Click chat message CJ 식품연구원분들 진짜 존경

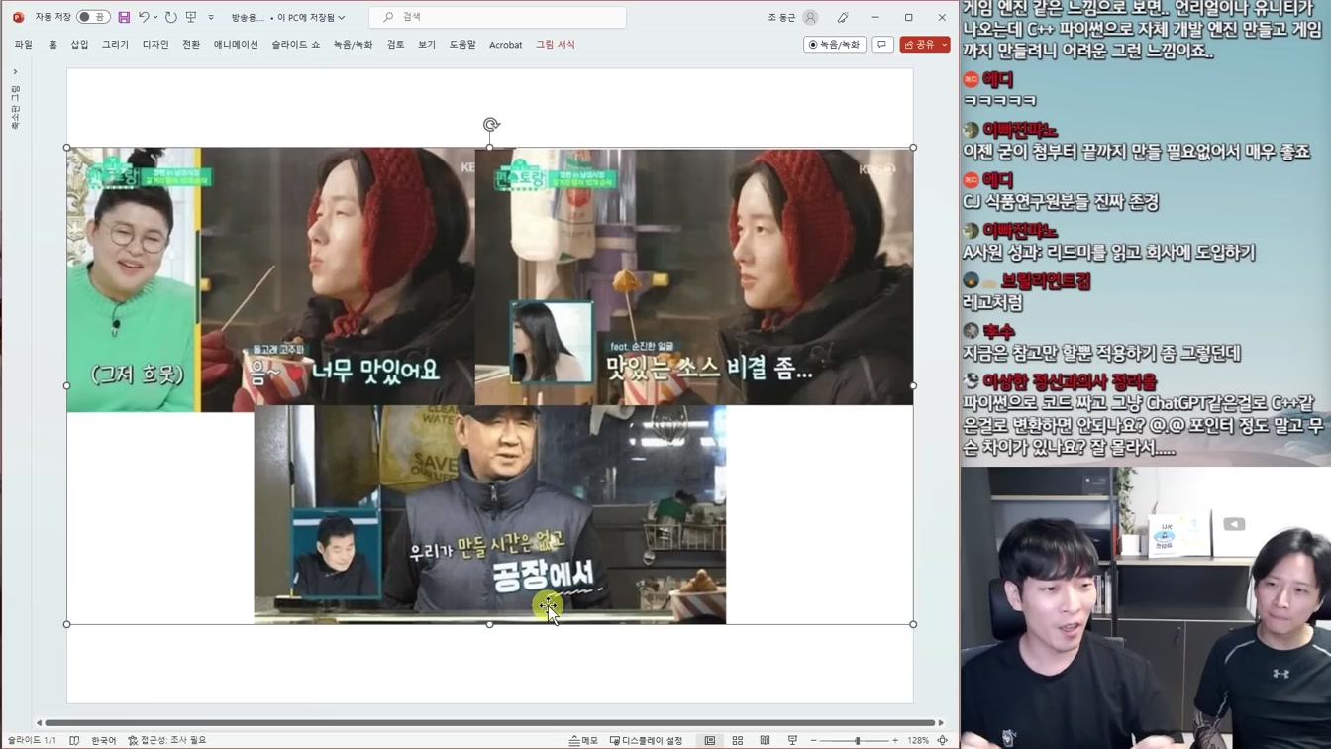1061,202
